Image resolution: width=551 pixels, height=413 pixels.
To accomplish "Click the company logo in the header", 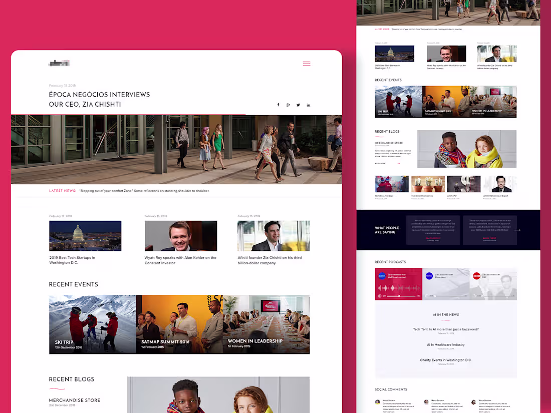I will (x=59, y=63).
